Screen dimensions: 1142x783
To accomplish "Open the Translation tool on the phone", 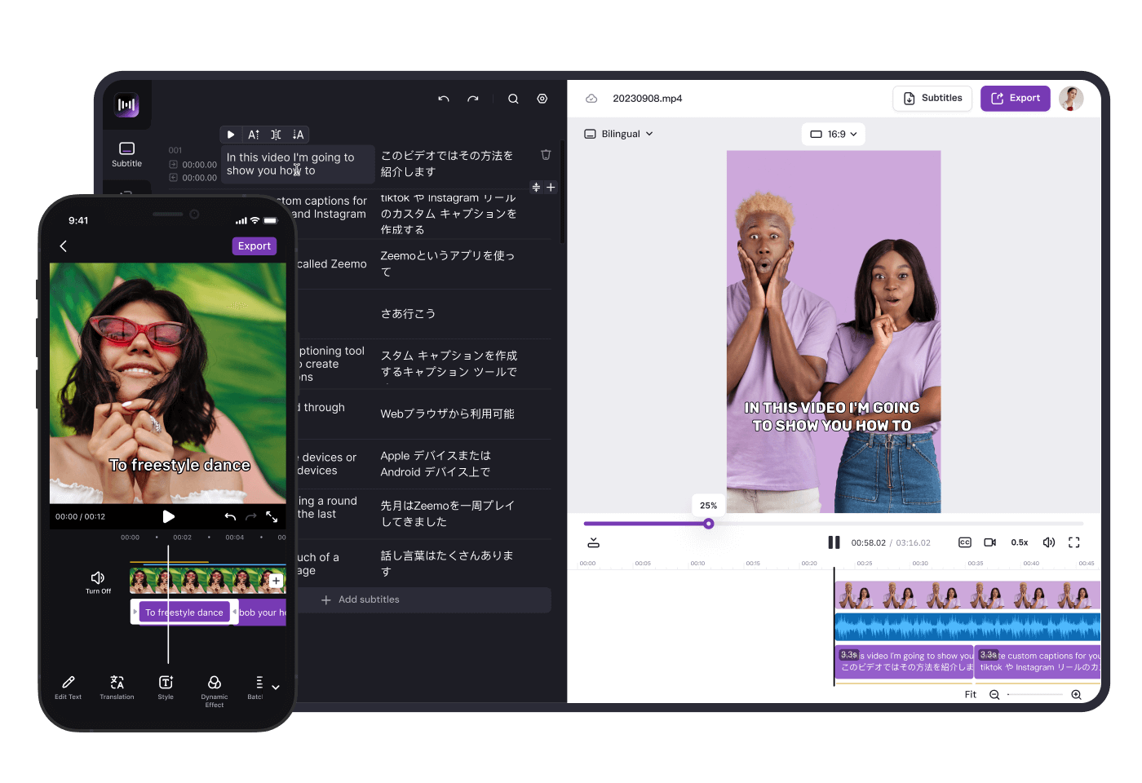I will (117, 688).
